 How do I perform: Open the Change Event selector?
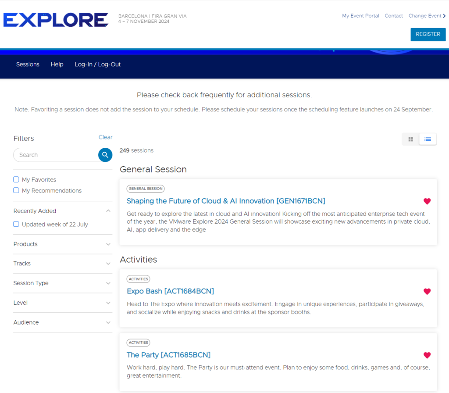click(x=427, y=16)
